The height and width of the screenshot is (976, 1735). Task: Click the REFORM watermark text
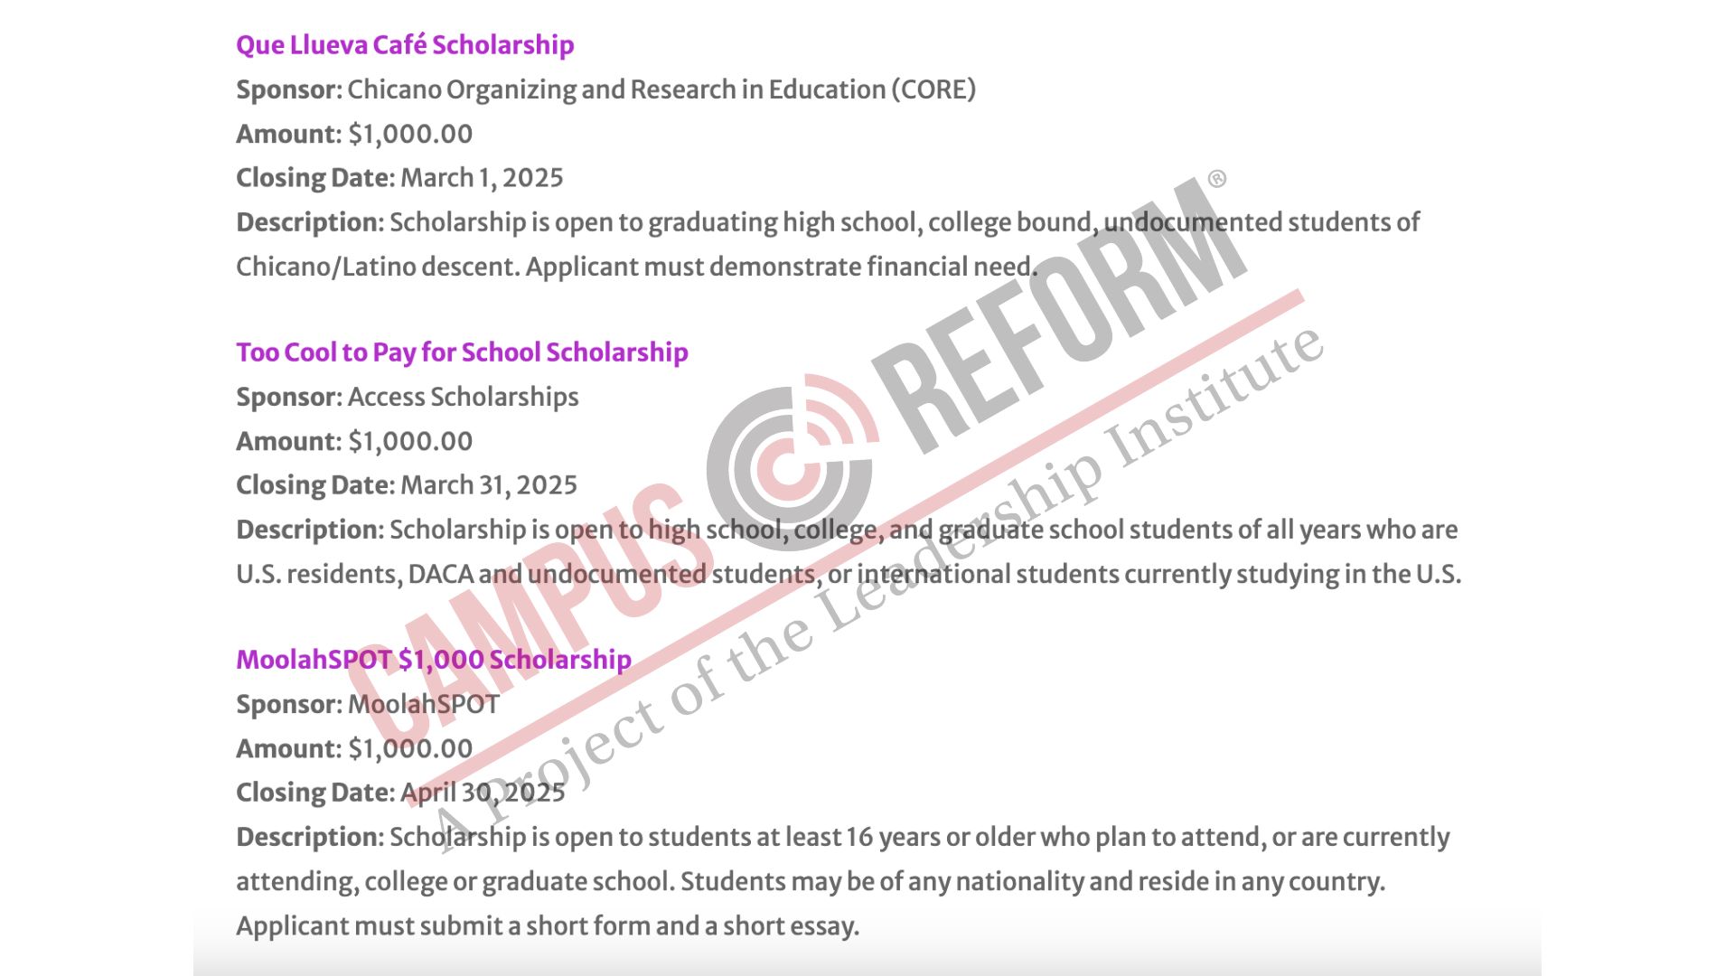(1059, 315)
